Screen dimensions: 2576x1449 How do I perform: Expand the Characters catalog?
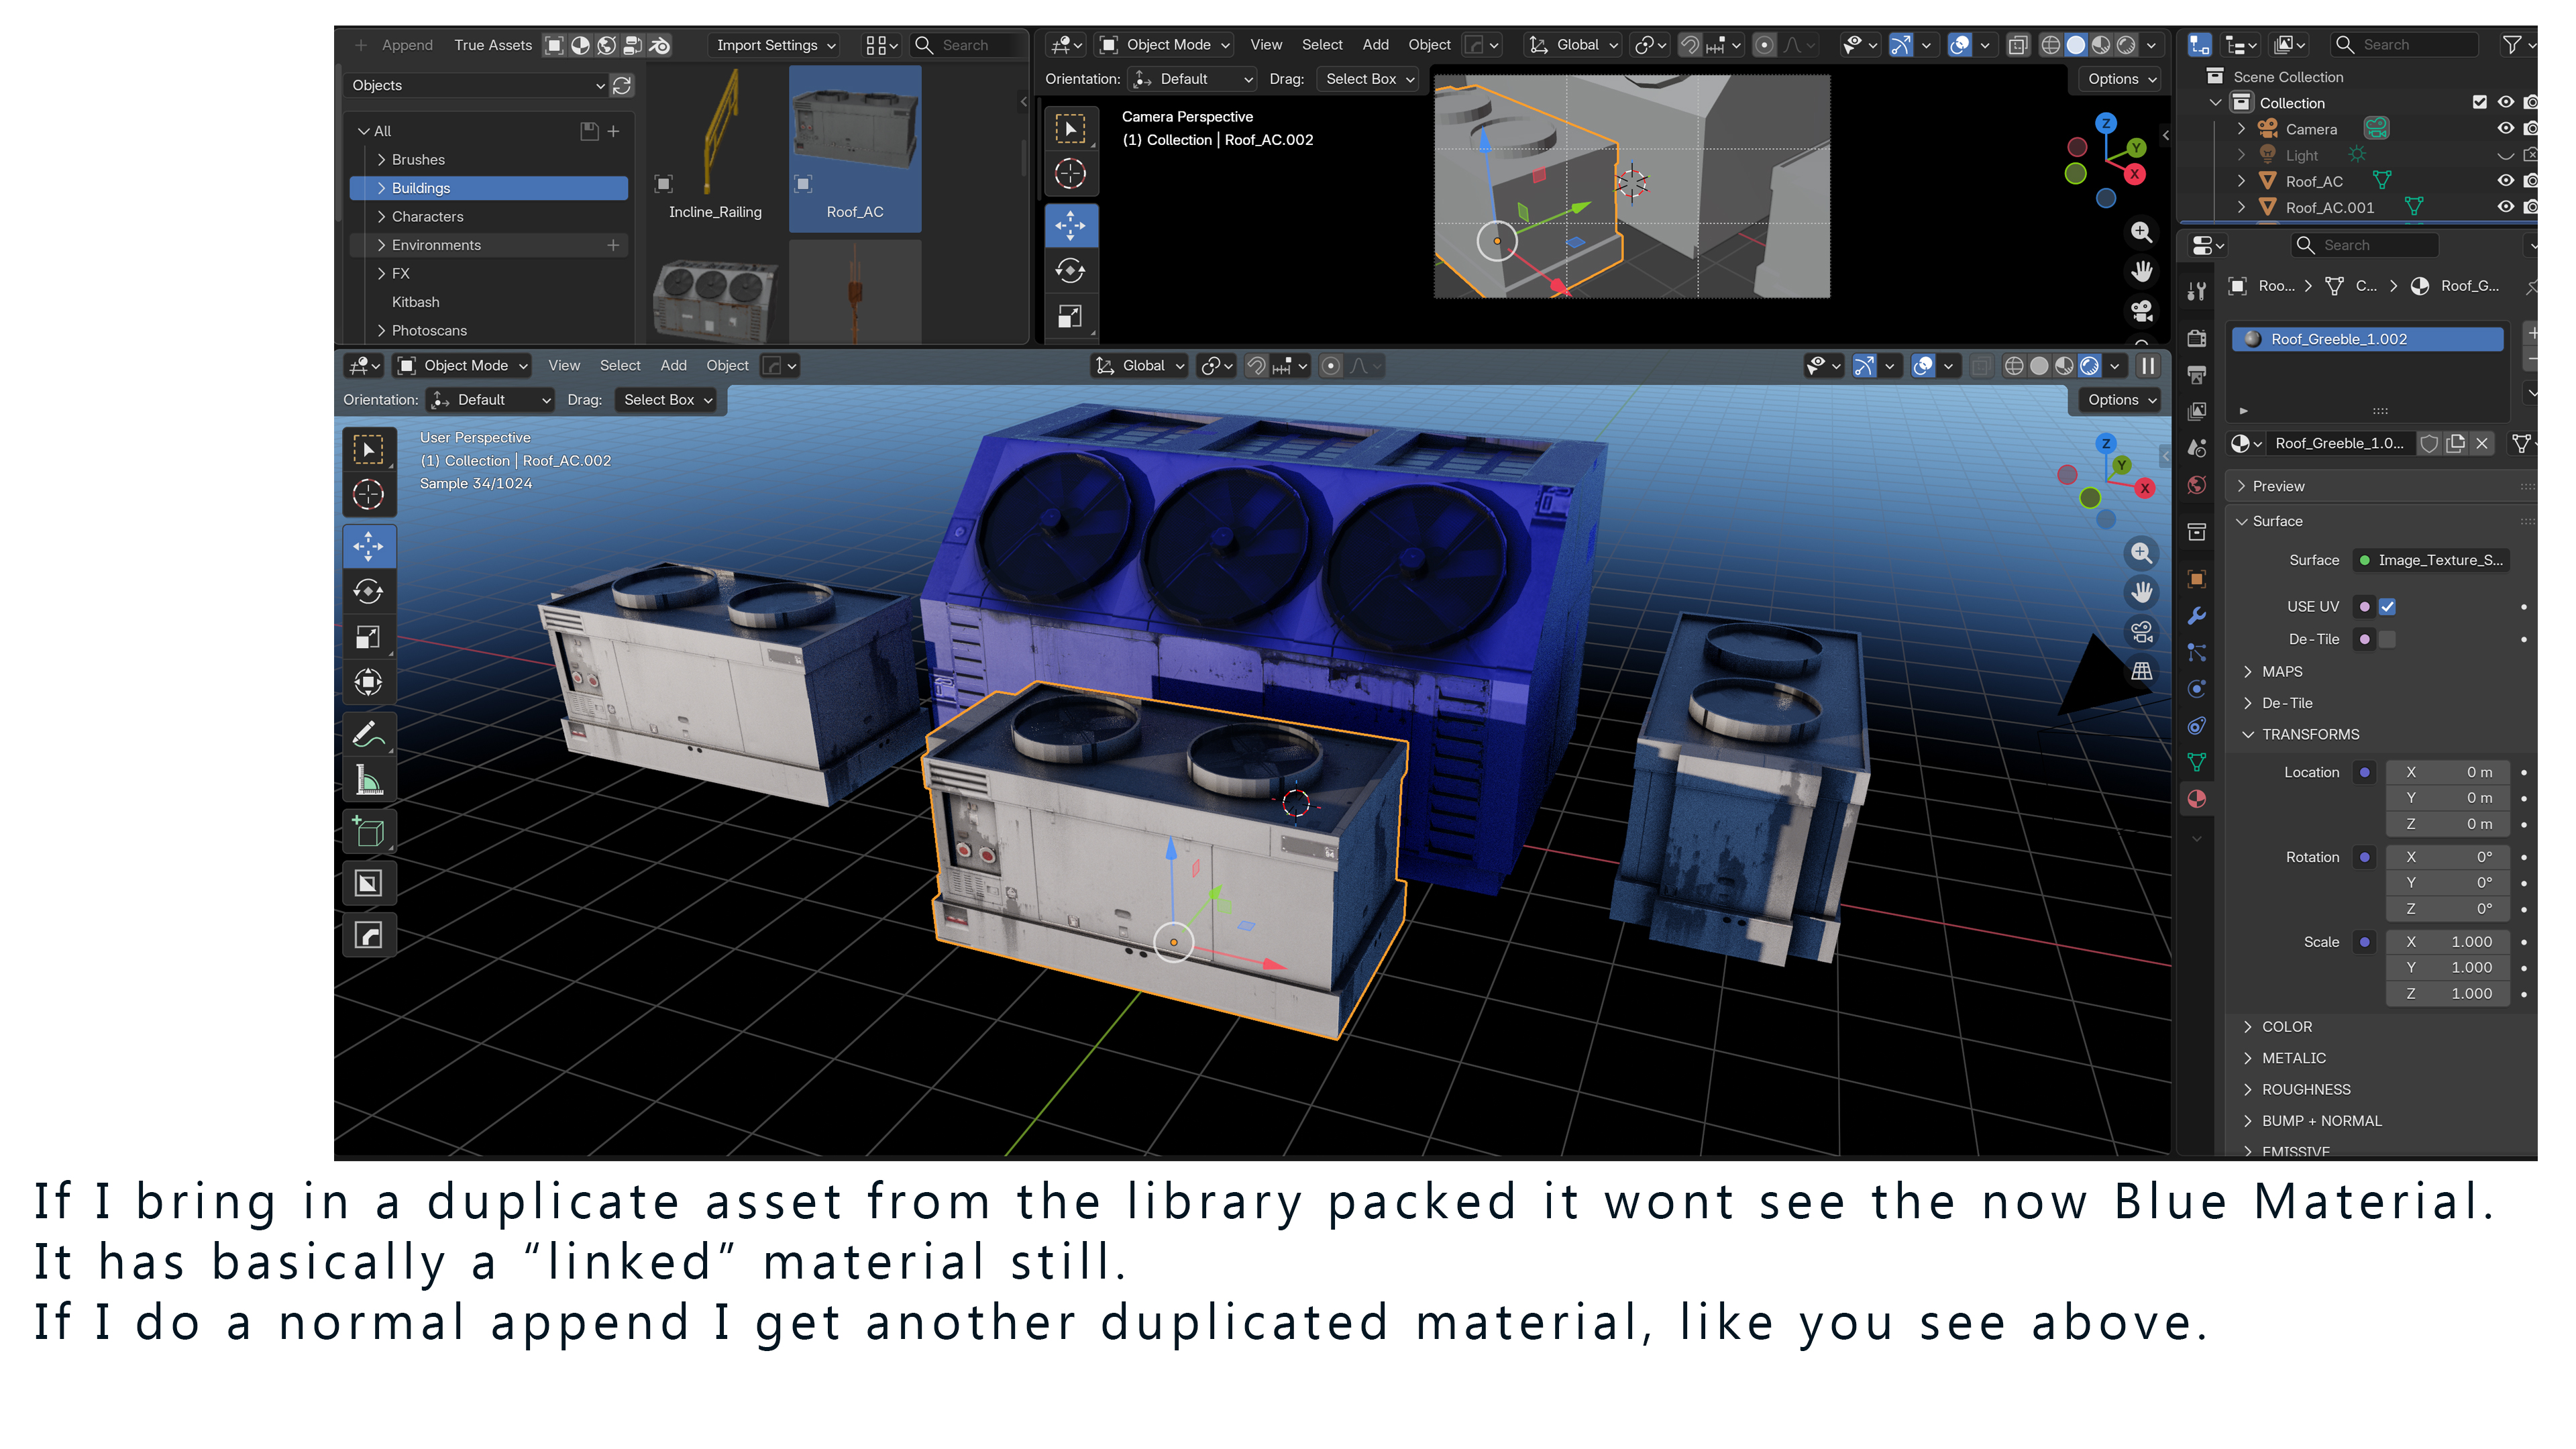(381, 216)
